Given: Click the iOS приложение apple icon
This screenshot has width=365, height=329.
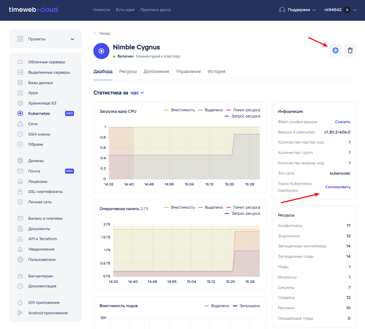Looking at the screenshot, I should (x=20, y=303).
